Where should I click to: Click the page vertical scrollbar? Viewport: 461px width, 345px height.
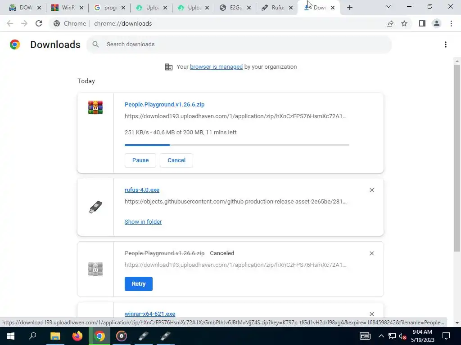[x=457, y=159]
